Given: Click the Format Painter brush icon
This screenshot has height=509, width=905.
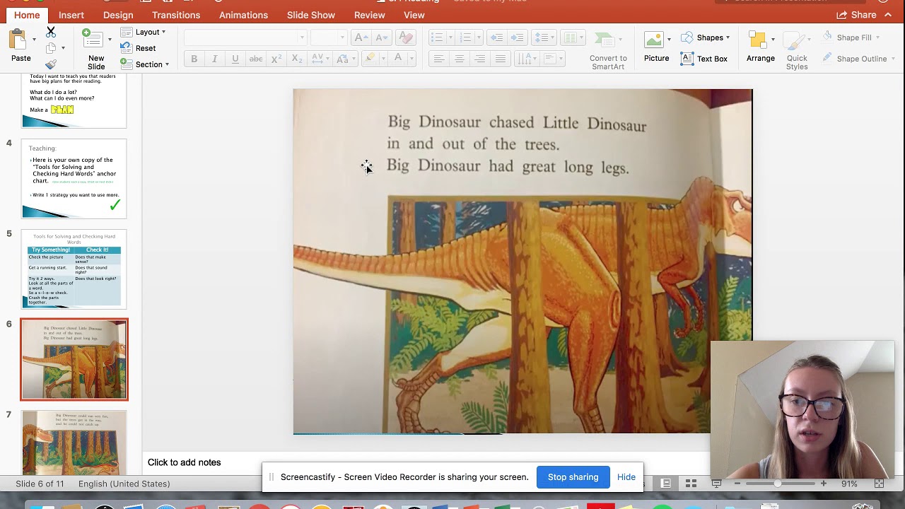Looking at the screenshot, I should pyautogui.click(x=51, y=64).
